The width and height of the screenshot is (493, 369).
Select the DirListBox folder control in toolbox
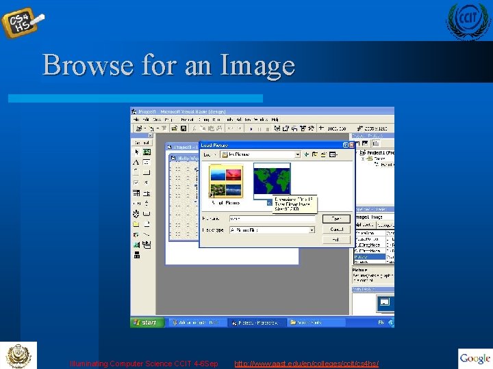point(136,224)
